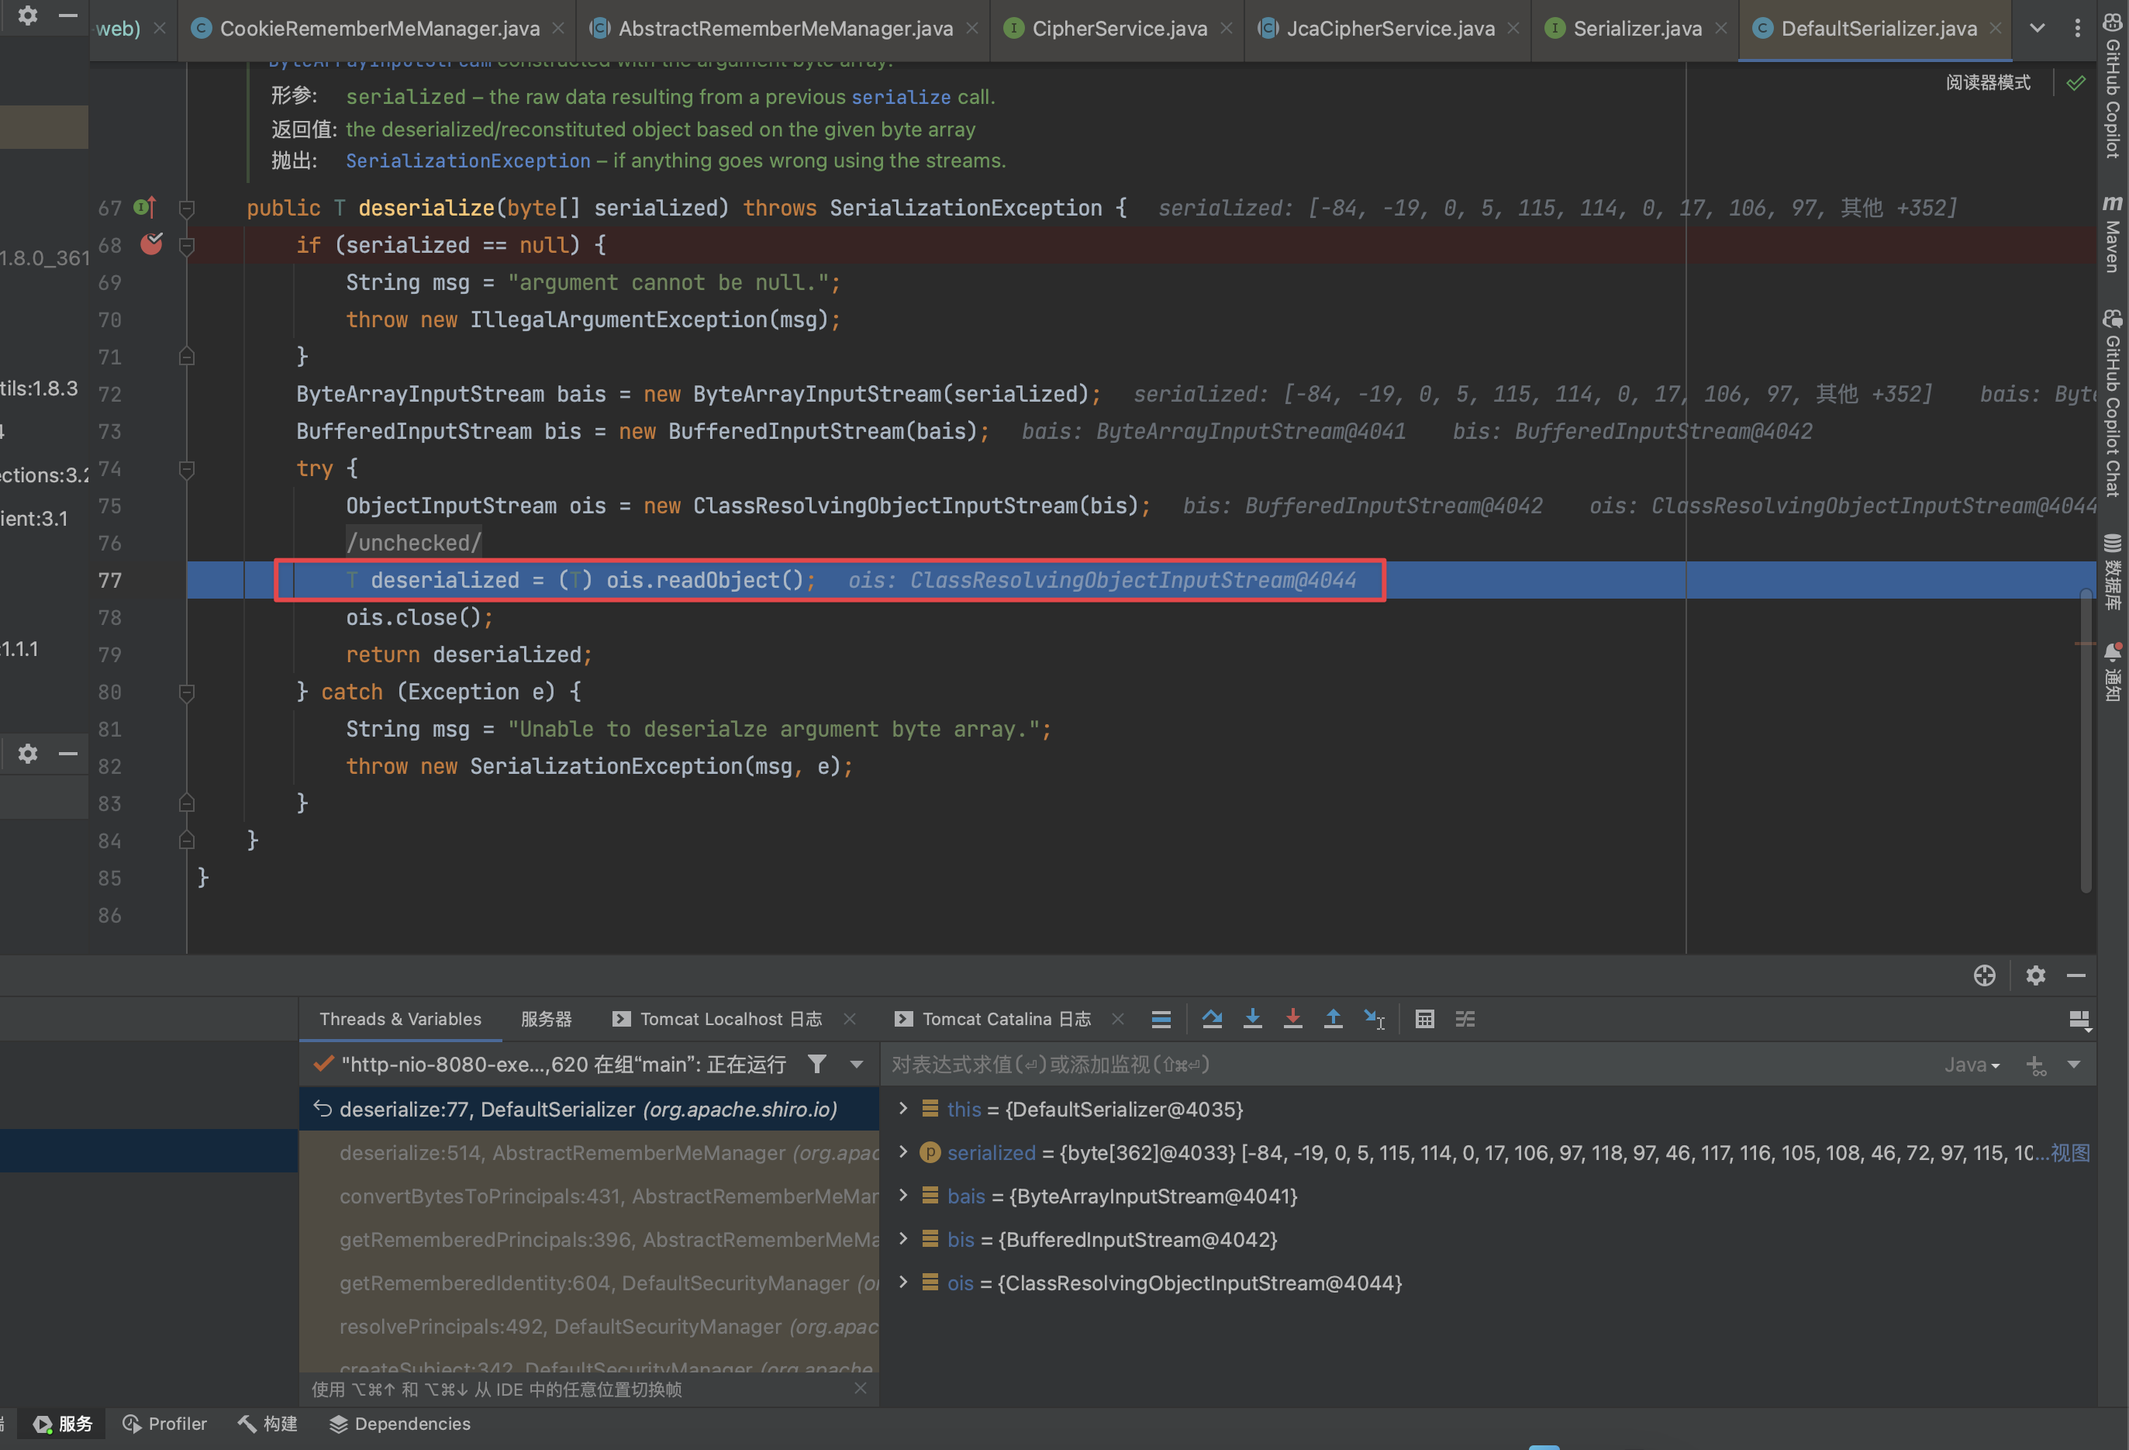Select frame convertBytesToPrincipals:431 in stack
The width and height of the screenshot is (2129, 1450).
click(589, 1196)
